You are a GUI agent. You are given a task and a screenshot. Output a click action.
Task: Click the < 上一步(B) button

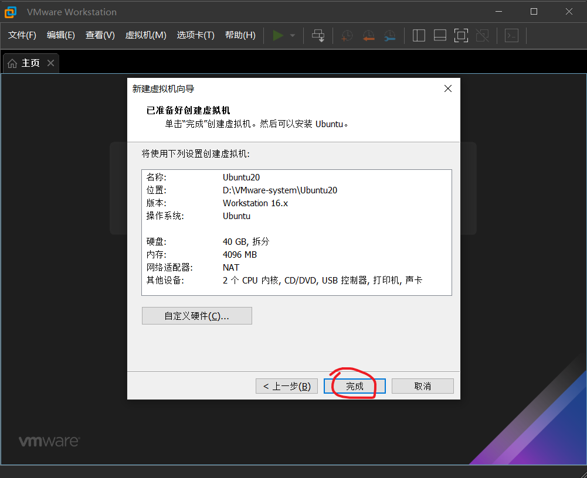point(287,386)
